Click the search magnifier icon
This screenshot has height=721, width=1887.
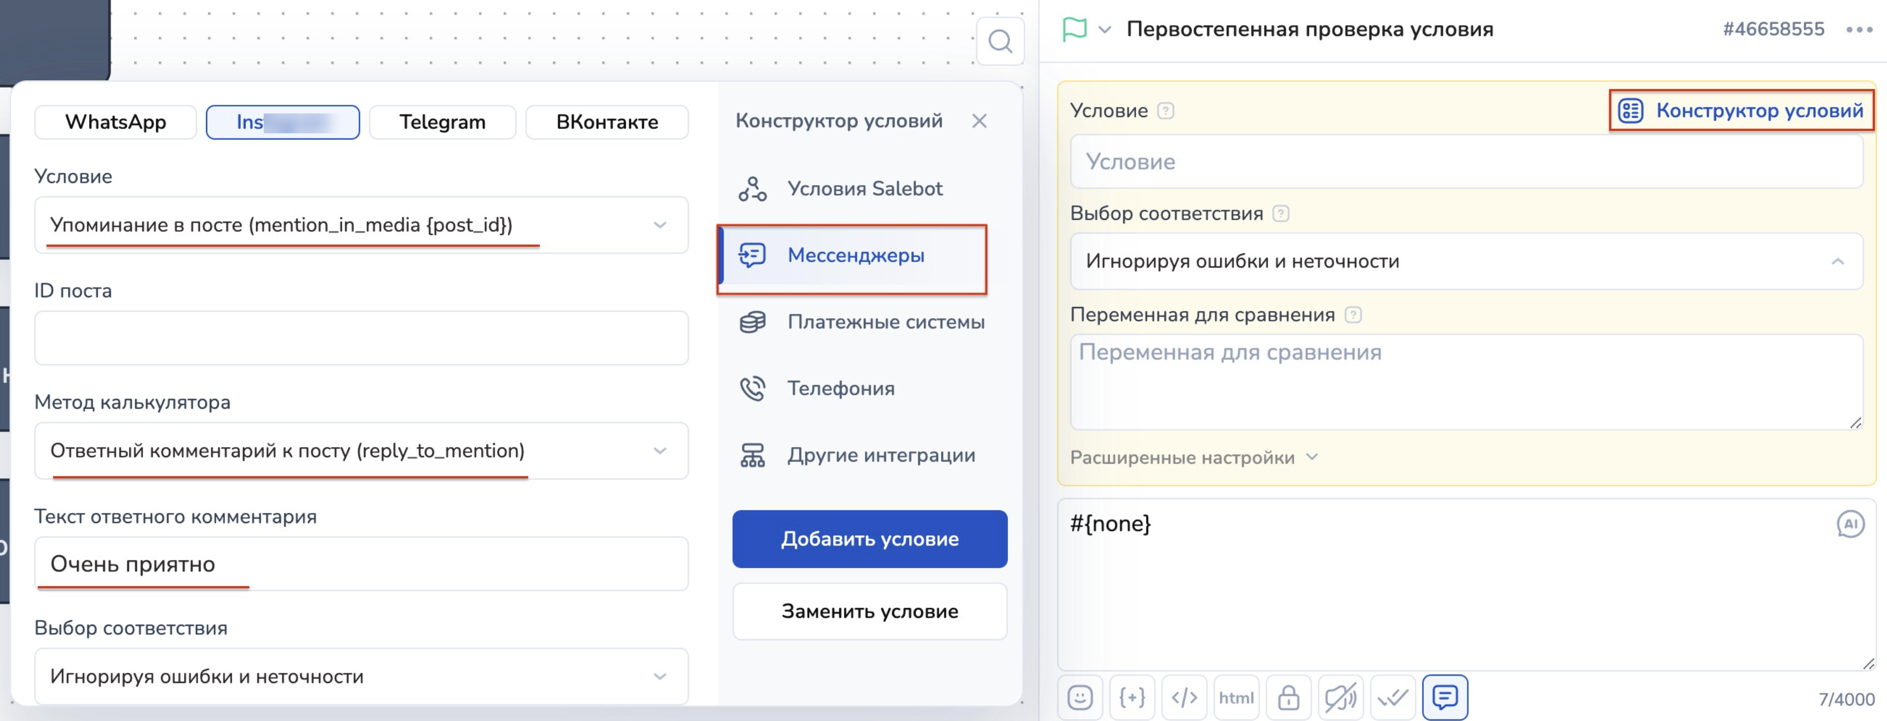(x=1000, y=42)
